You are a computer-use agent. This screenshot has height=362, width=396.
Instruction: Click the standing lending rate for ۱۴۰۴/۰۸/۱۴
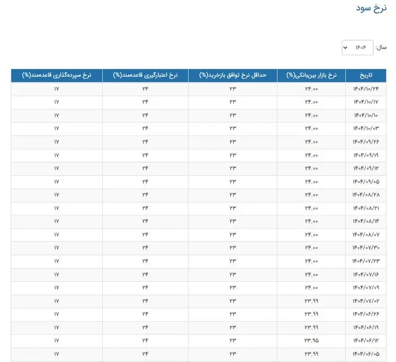coord(145,221)
